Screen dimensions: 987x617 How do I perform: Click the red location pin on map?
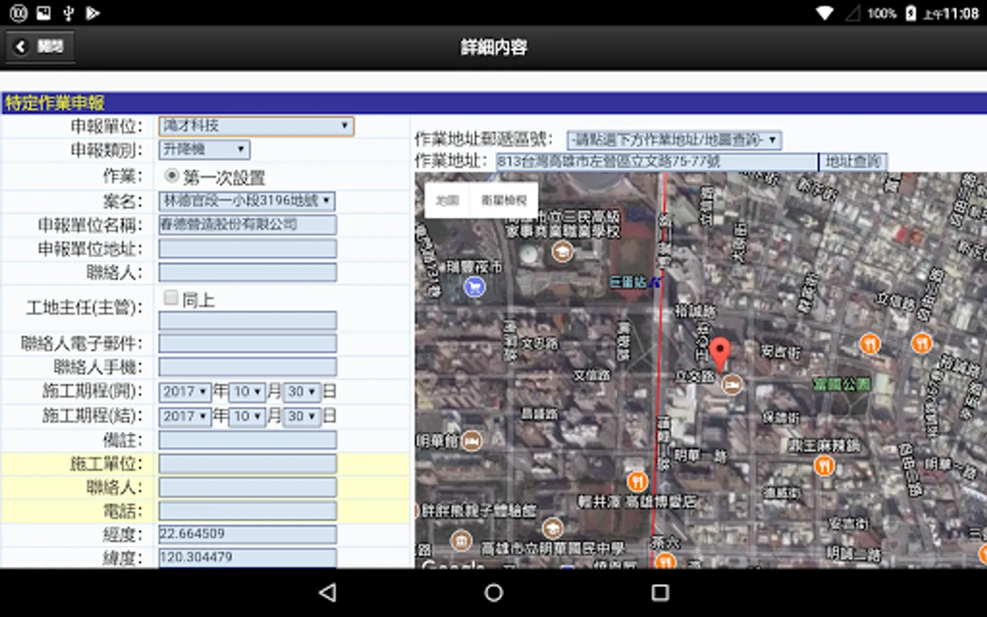click(719, 351)
